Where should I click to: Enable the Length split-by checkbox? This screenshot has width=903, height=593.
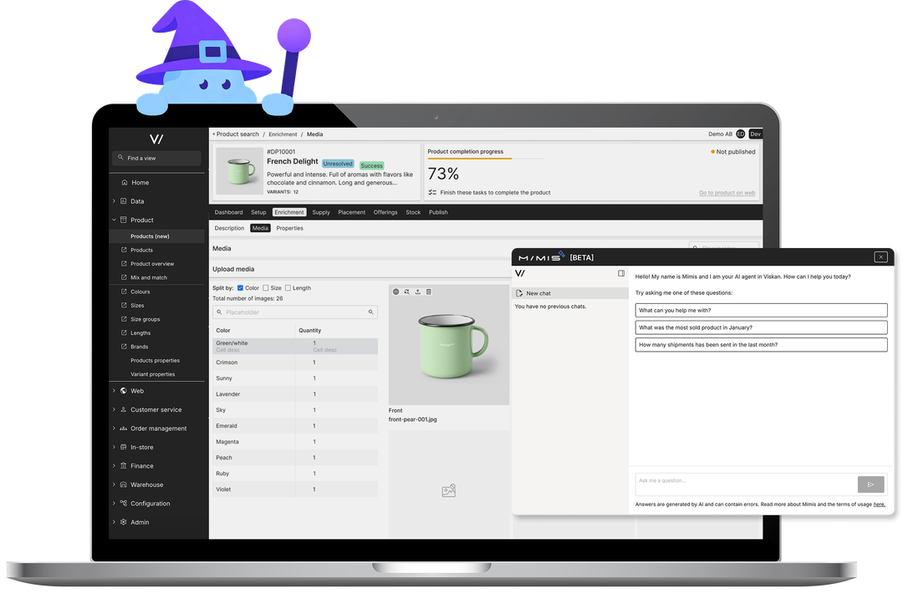coord(290,287)
